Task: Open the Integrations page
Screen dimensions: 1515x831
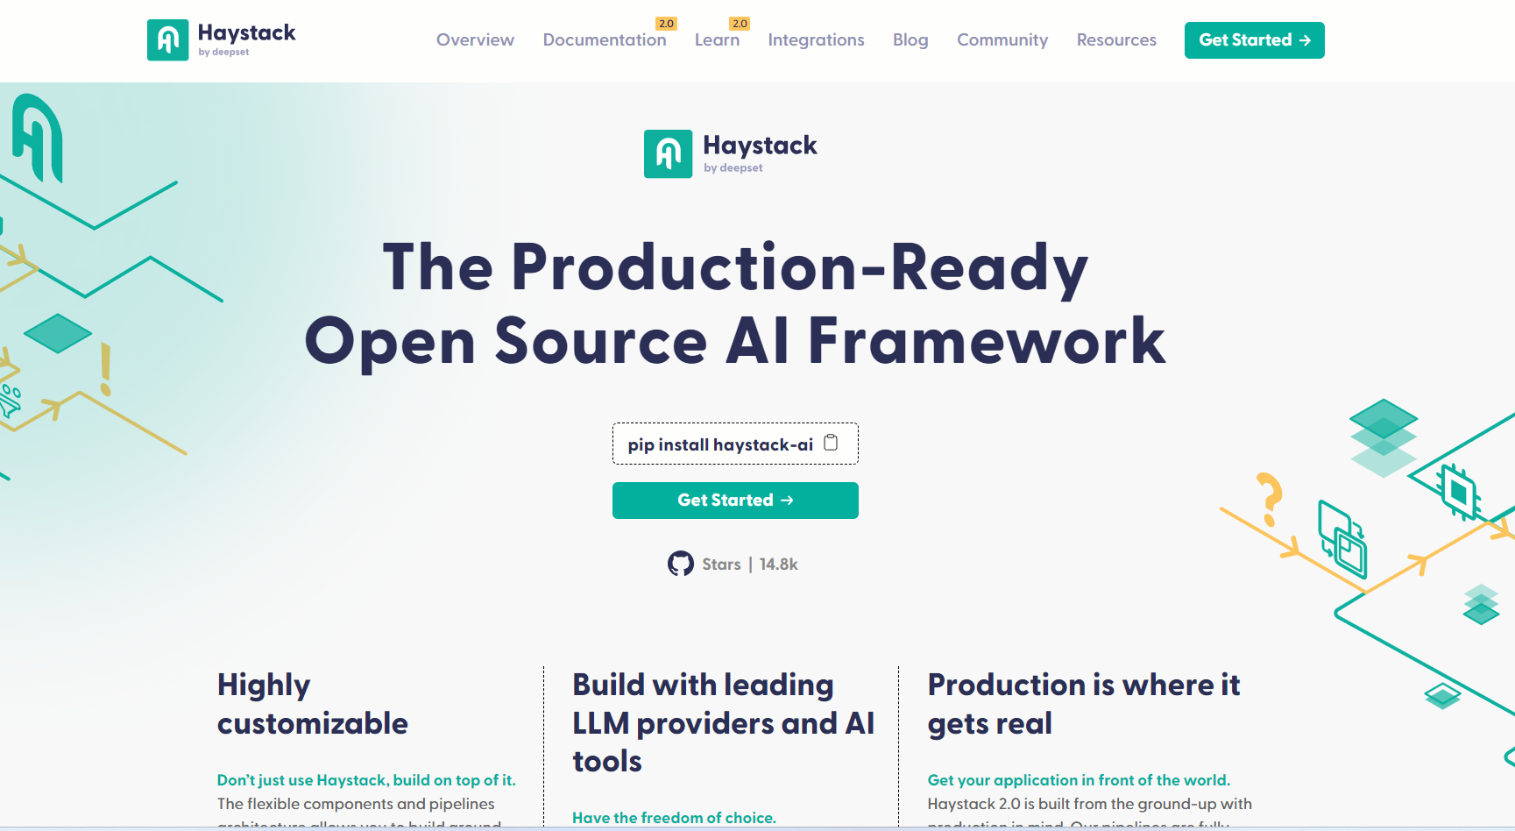Action: coord(816,40)
